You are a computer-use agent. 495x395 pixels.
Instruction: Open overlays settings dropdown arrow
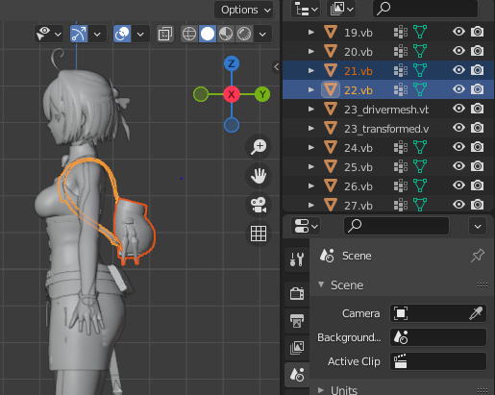tap(140, 34)
